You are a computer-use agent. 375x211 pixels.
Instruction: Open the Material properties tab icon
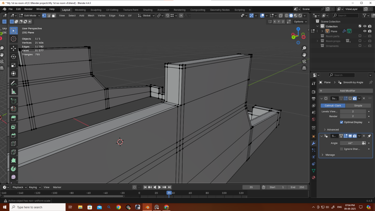(x=313, y=178)
